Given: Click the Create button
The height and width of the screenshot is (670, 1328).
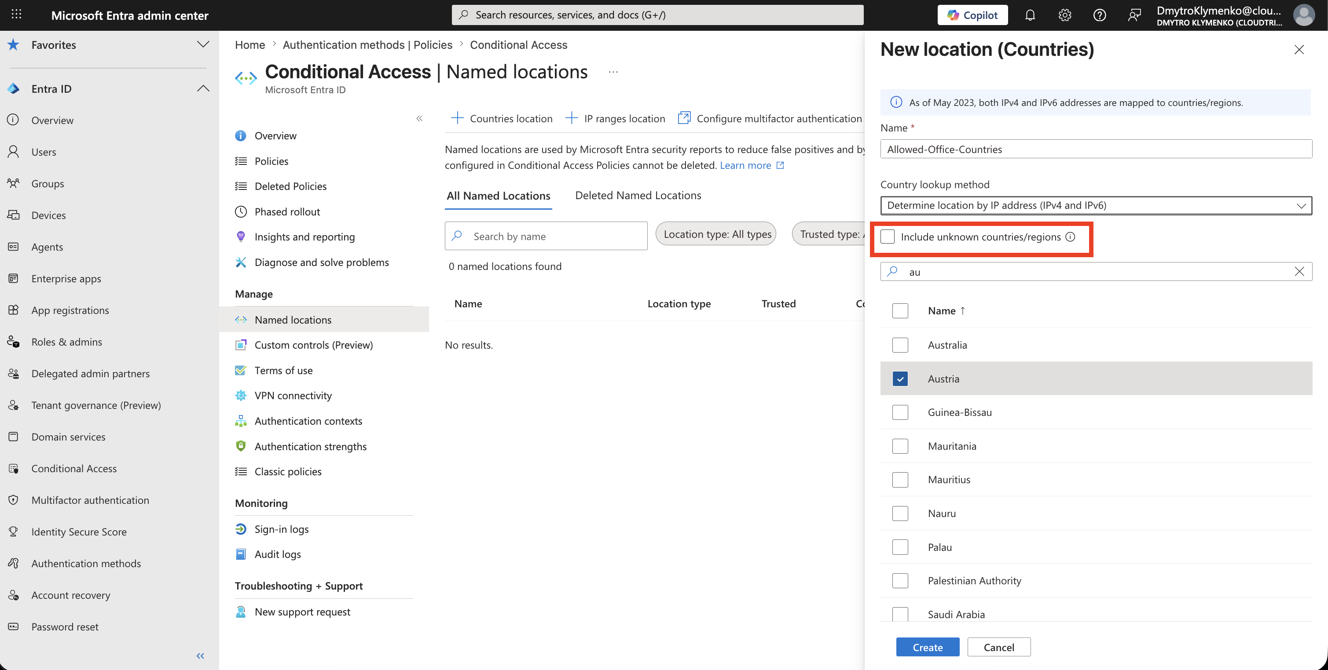Looking at the screenshot, I should click(x=928, y=647).
